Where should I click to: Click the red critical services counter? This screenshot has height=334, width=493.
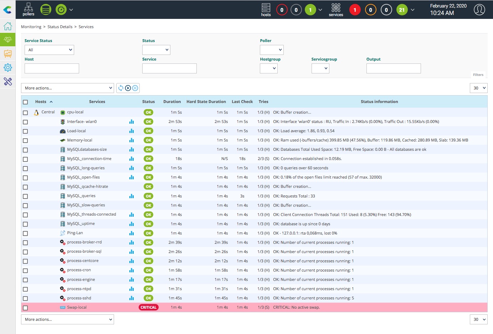[355, 10]
